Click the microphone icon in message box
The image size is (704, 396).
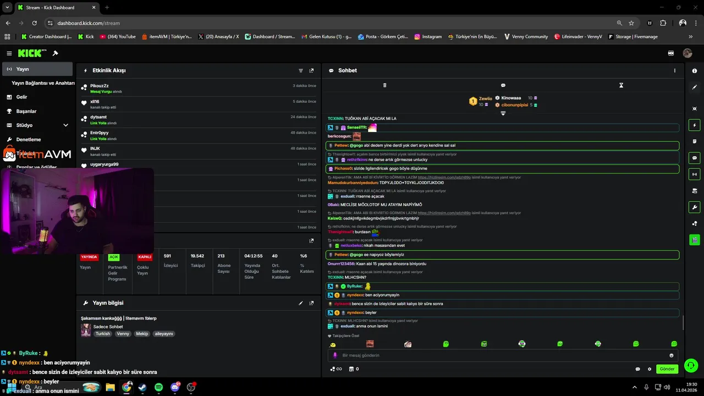pos(334,355)
